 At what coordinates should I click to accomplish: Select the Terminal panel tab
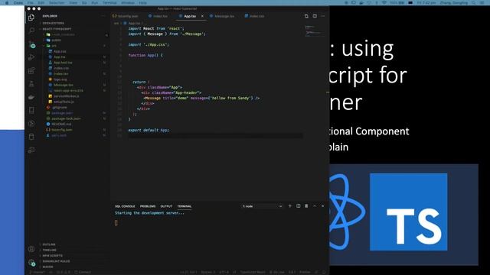coord(185,206)
